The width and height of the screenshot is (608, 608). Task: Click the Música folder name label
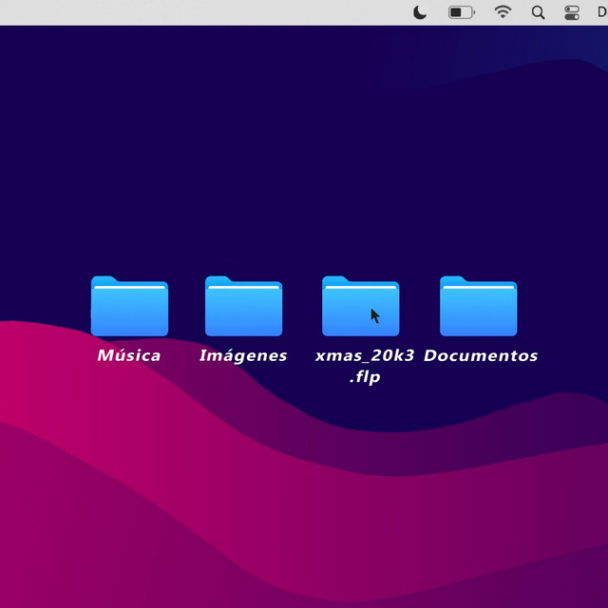pyautogui.click(x=129, y=356)
